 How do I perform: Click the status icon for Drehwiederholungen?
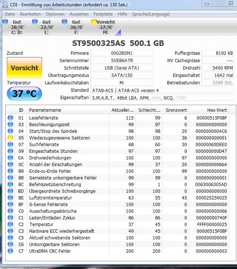[x=10, y=158]
